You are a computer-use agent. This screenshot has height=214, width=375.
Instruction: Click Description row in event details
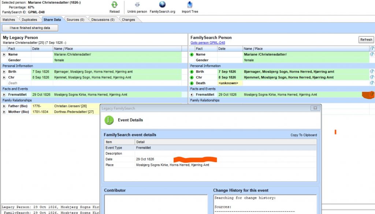(211, 154)
